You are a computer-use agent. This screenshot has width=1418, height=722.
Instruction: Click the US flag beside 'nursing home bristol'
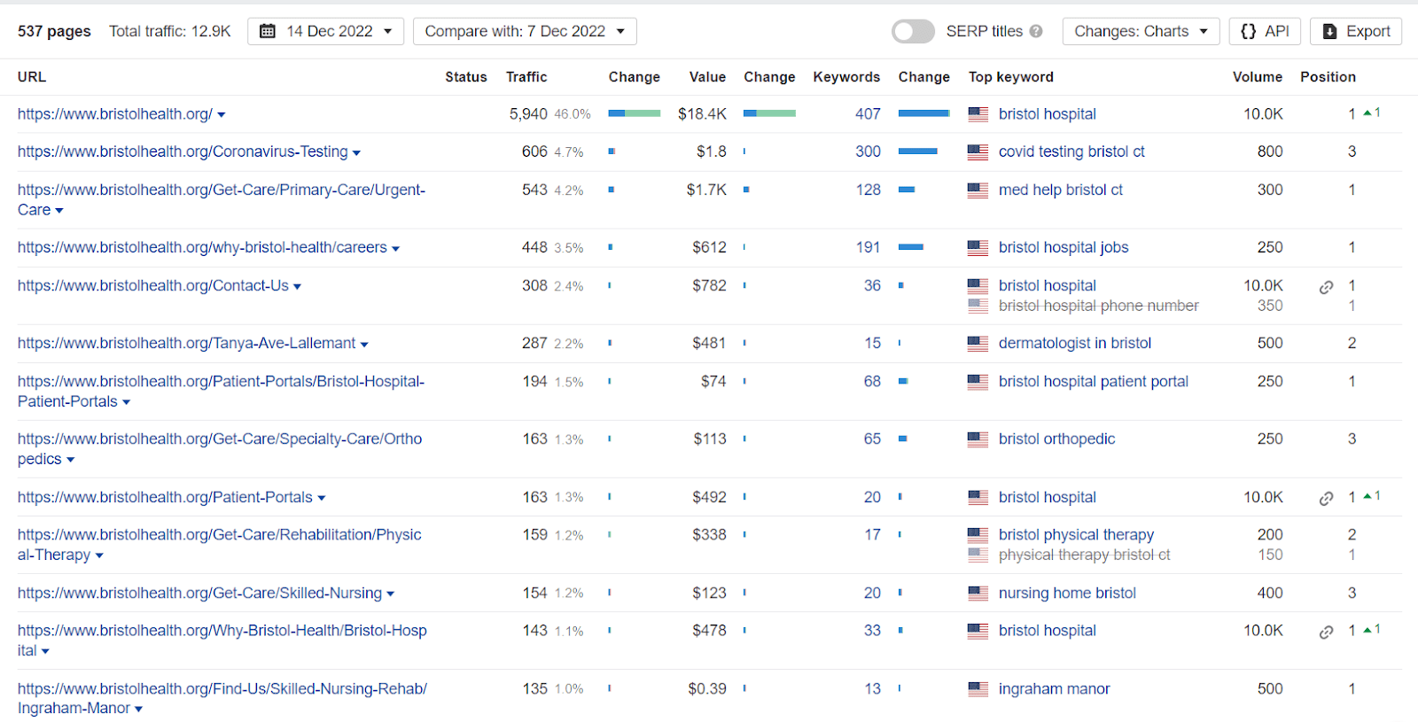[x=978, y=594]
